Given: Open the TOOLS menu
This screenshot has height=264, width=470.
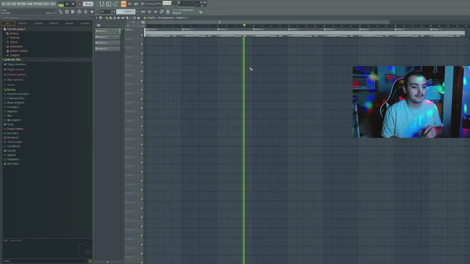Looking at the screenshot, I should pos(46,4).
